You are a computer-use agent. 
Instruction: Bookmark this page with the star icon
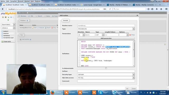[x=148, y=9]
